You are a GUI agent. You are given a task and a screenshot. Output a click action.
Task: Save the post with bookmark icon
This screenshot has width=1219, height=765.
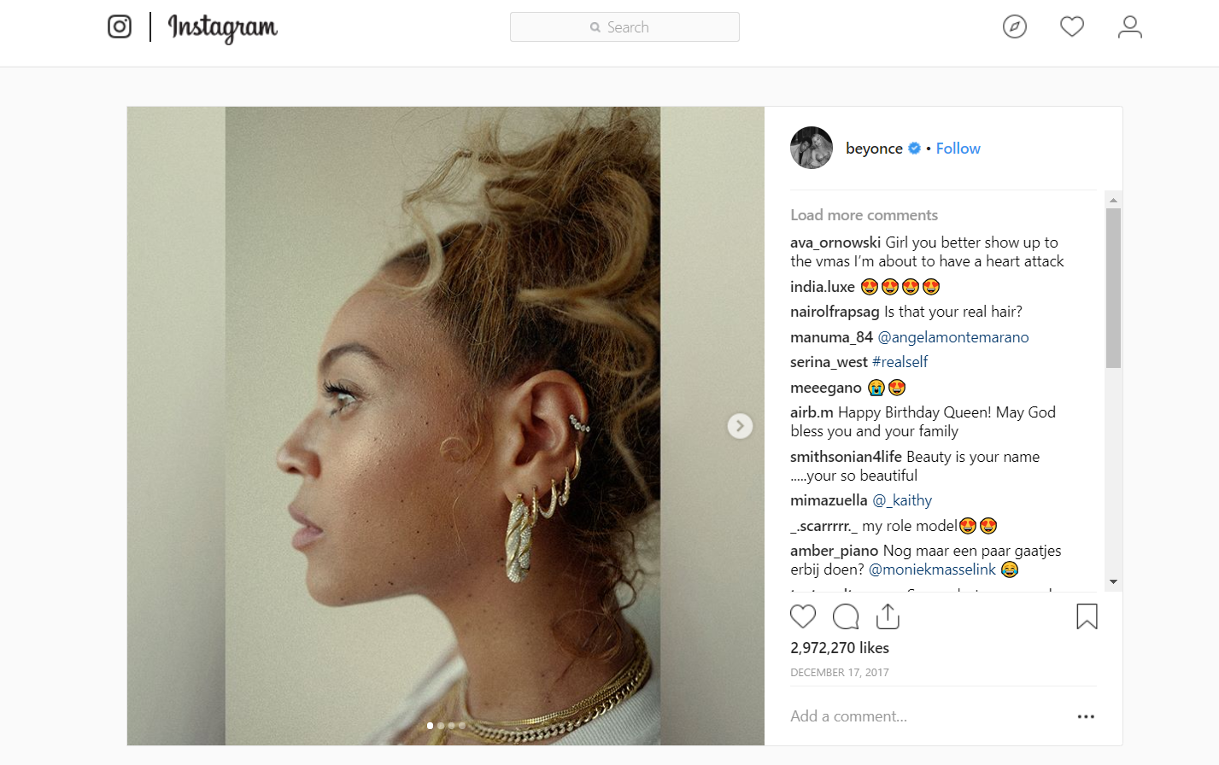(1087, 616)
